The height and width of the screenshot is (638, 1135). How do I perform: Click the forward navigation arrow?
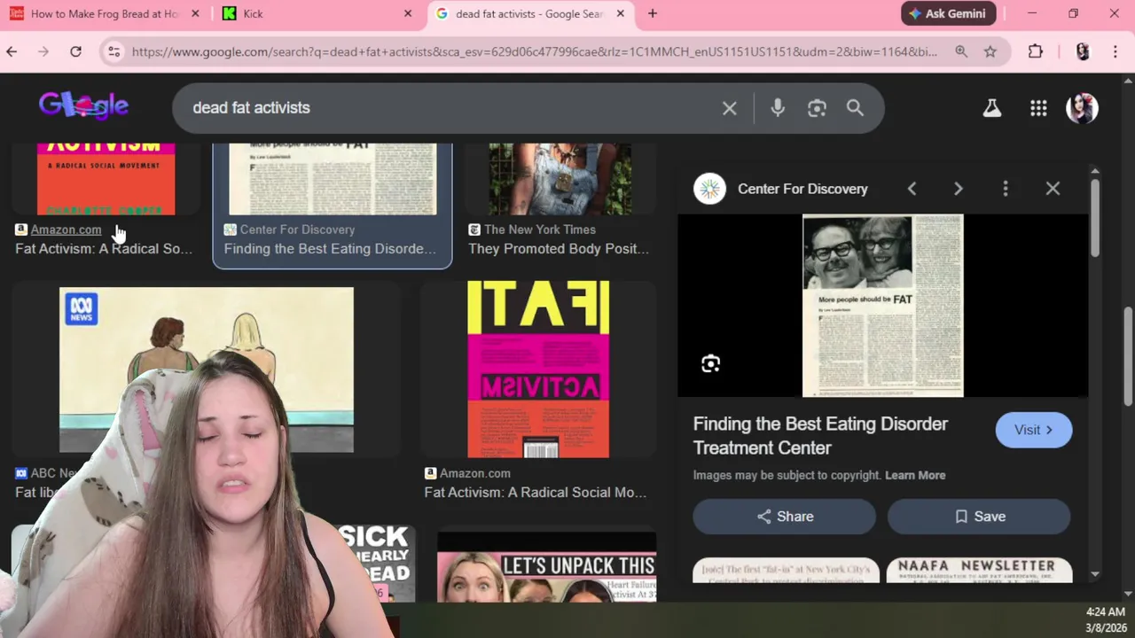pyautogui.click(x=43, y=51)
